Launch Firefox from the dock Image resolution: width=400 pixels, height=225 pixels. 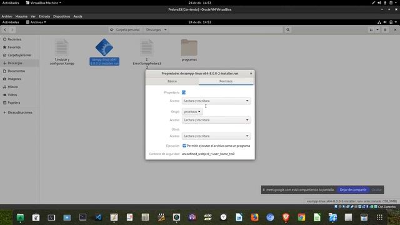[254, 217]
